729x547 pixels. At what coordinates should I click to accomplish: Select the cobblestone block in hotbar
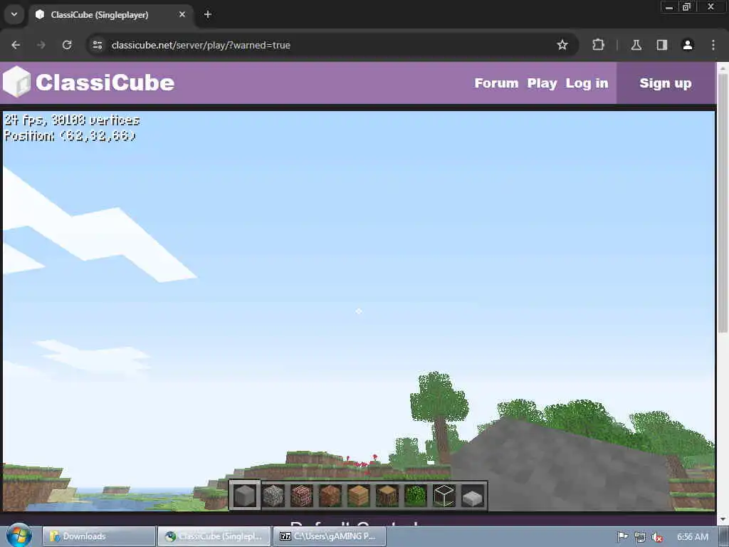click(x=273, y=496)
